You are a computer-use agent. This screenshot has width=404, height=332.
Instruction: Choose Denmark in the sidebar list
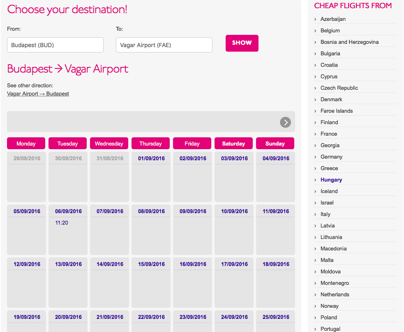click(x=331, y=100)
